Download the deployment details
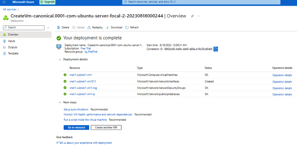This screenshot has width=297, height=147. coord(114,28)
